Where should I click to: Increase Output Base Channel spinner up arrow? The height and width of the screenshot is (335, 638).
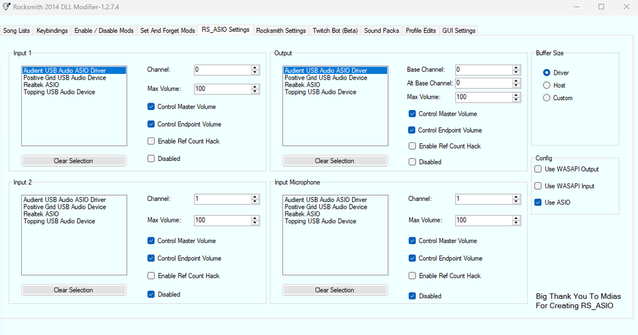click(x=516, y=67)
